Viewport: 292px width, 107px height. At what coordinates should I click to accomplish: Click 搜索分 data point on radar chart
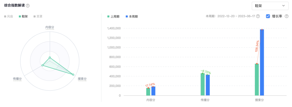click(73, 74)
